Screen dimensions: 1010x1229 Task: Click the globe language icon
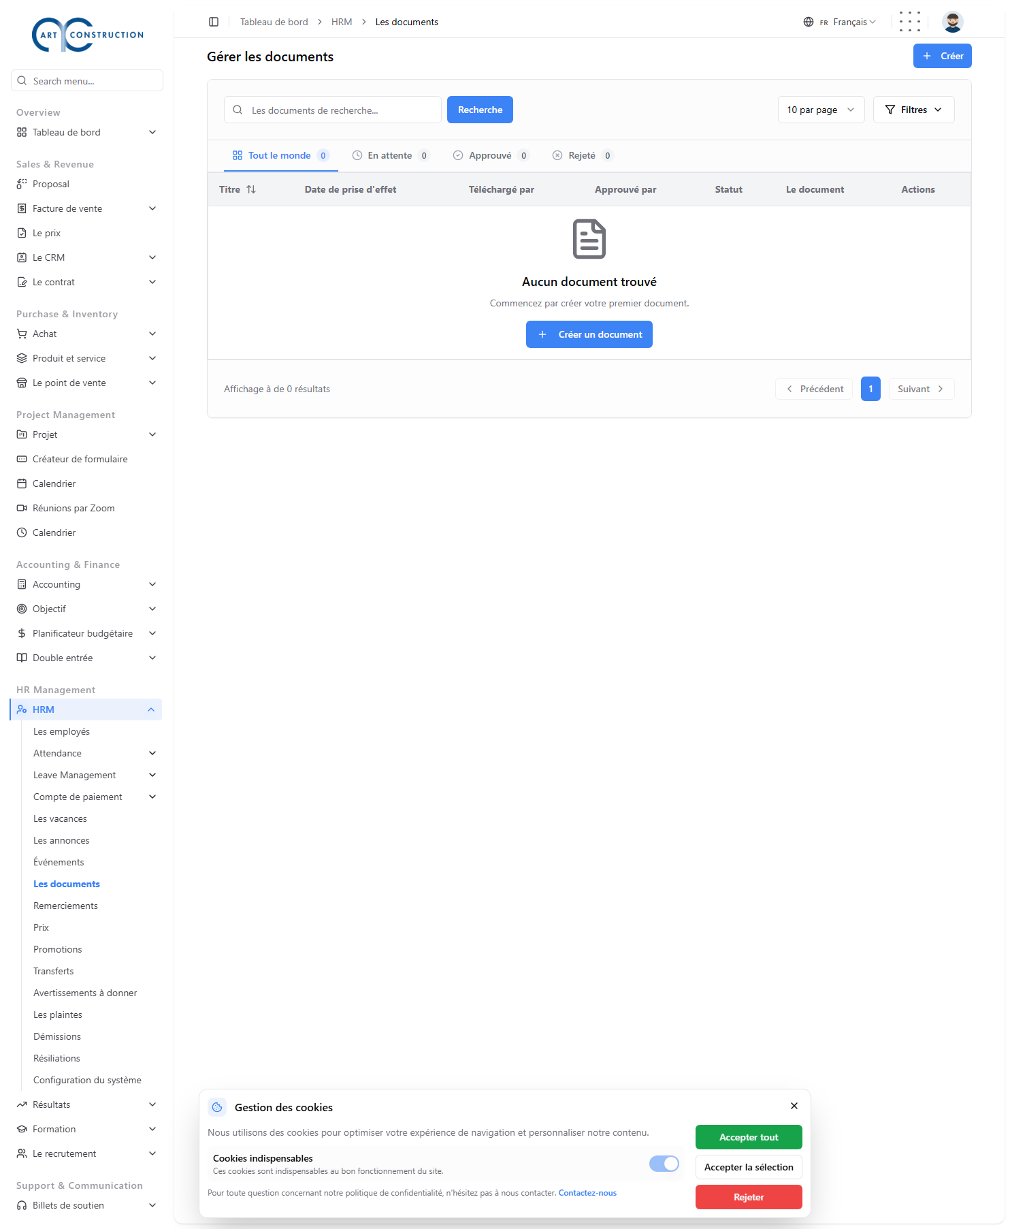coord(809,22)
